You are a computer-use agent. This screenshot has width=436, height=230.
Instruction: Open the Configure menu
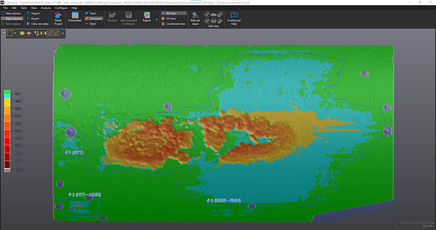[61, 8]
